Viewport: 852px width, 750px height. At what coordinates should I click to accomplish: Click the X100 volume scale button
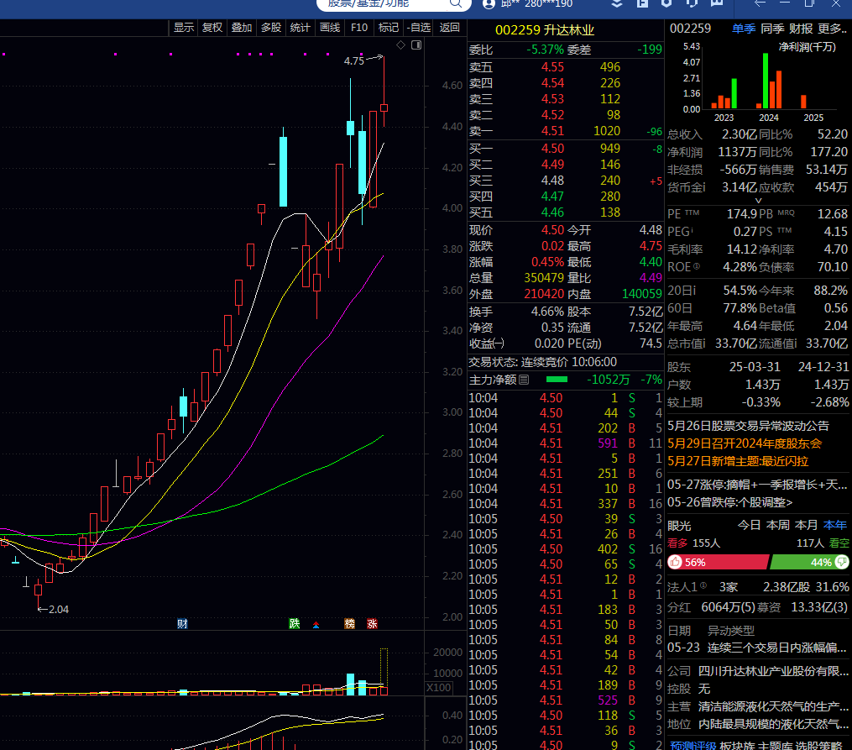click(x=438, y=688)
